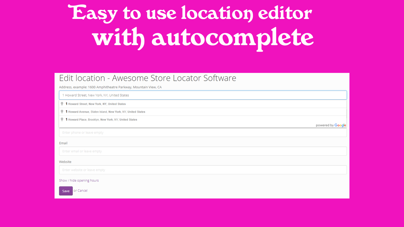Open Google via the powered by Google branding
404x227 pixels.
click(331, 125)
